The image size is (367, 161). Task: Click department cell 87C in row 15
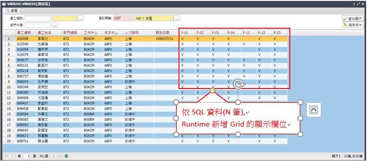pyautogui.click(x=72, y=114)
